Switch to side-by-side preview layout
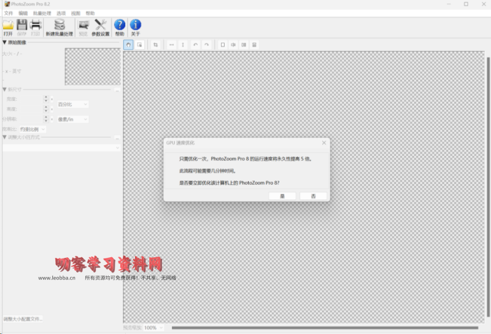The image size is (491, 334). tap(244, 45)
